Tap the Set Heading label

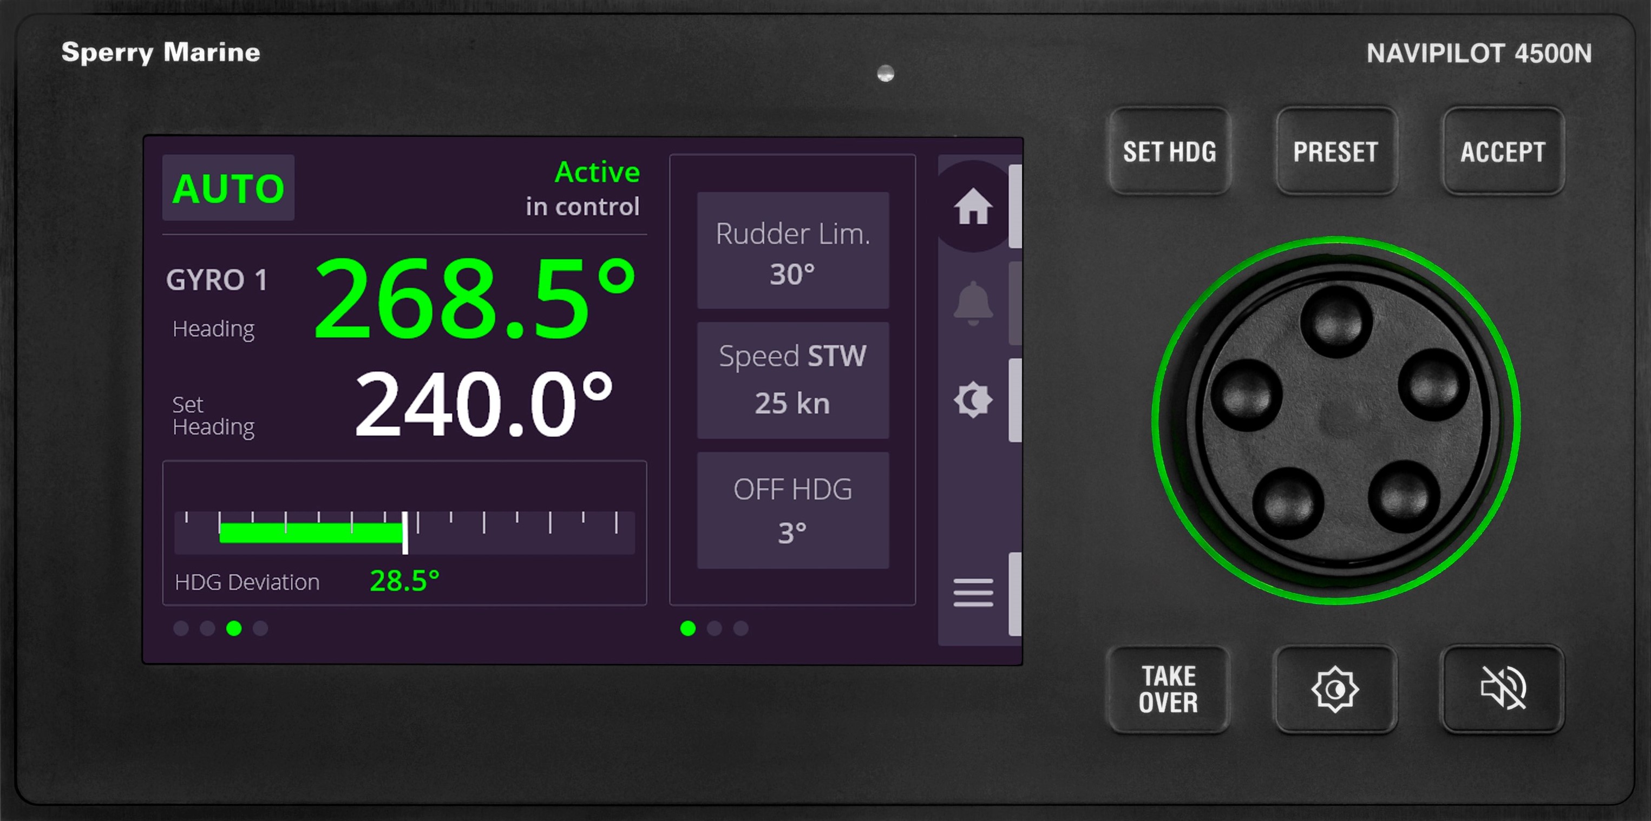point(213,416)
